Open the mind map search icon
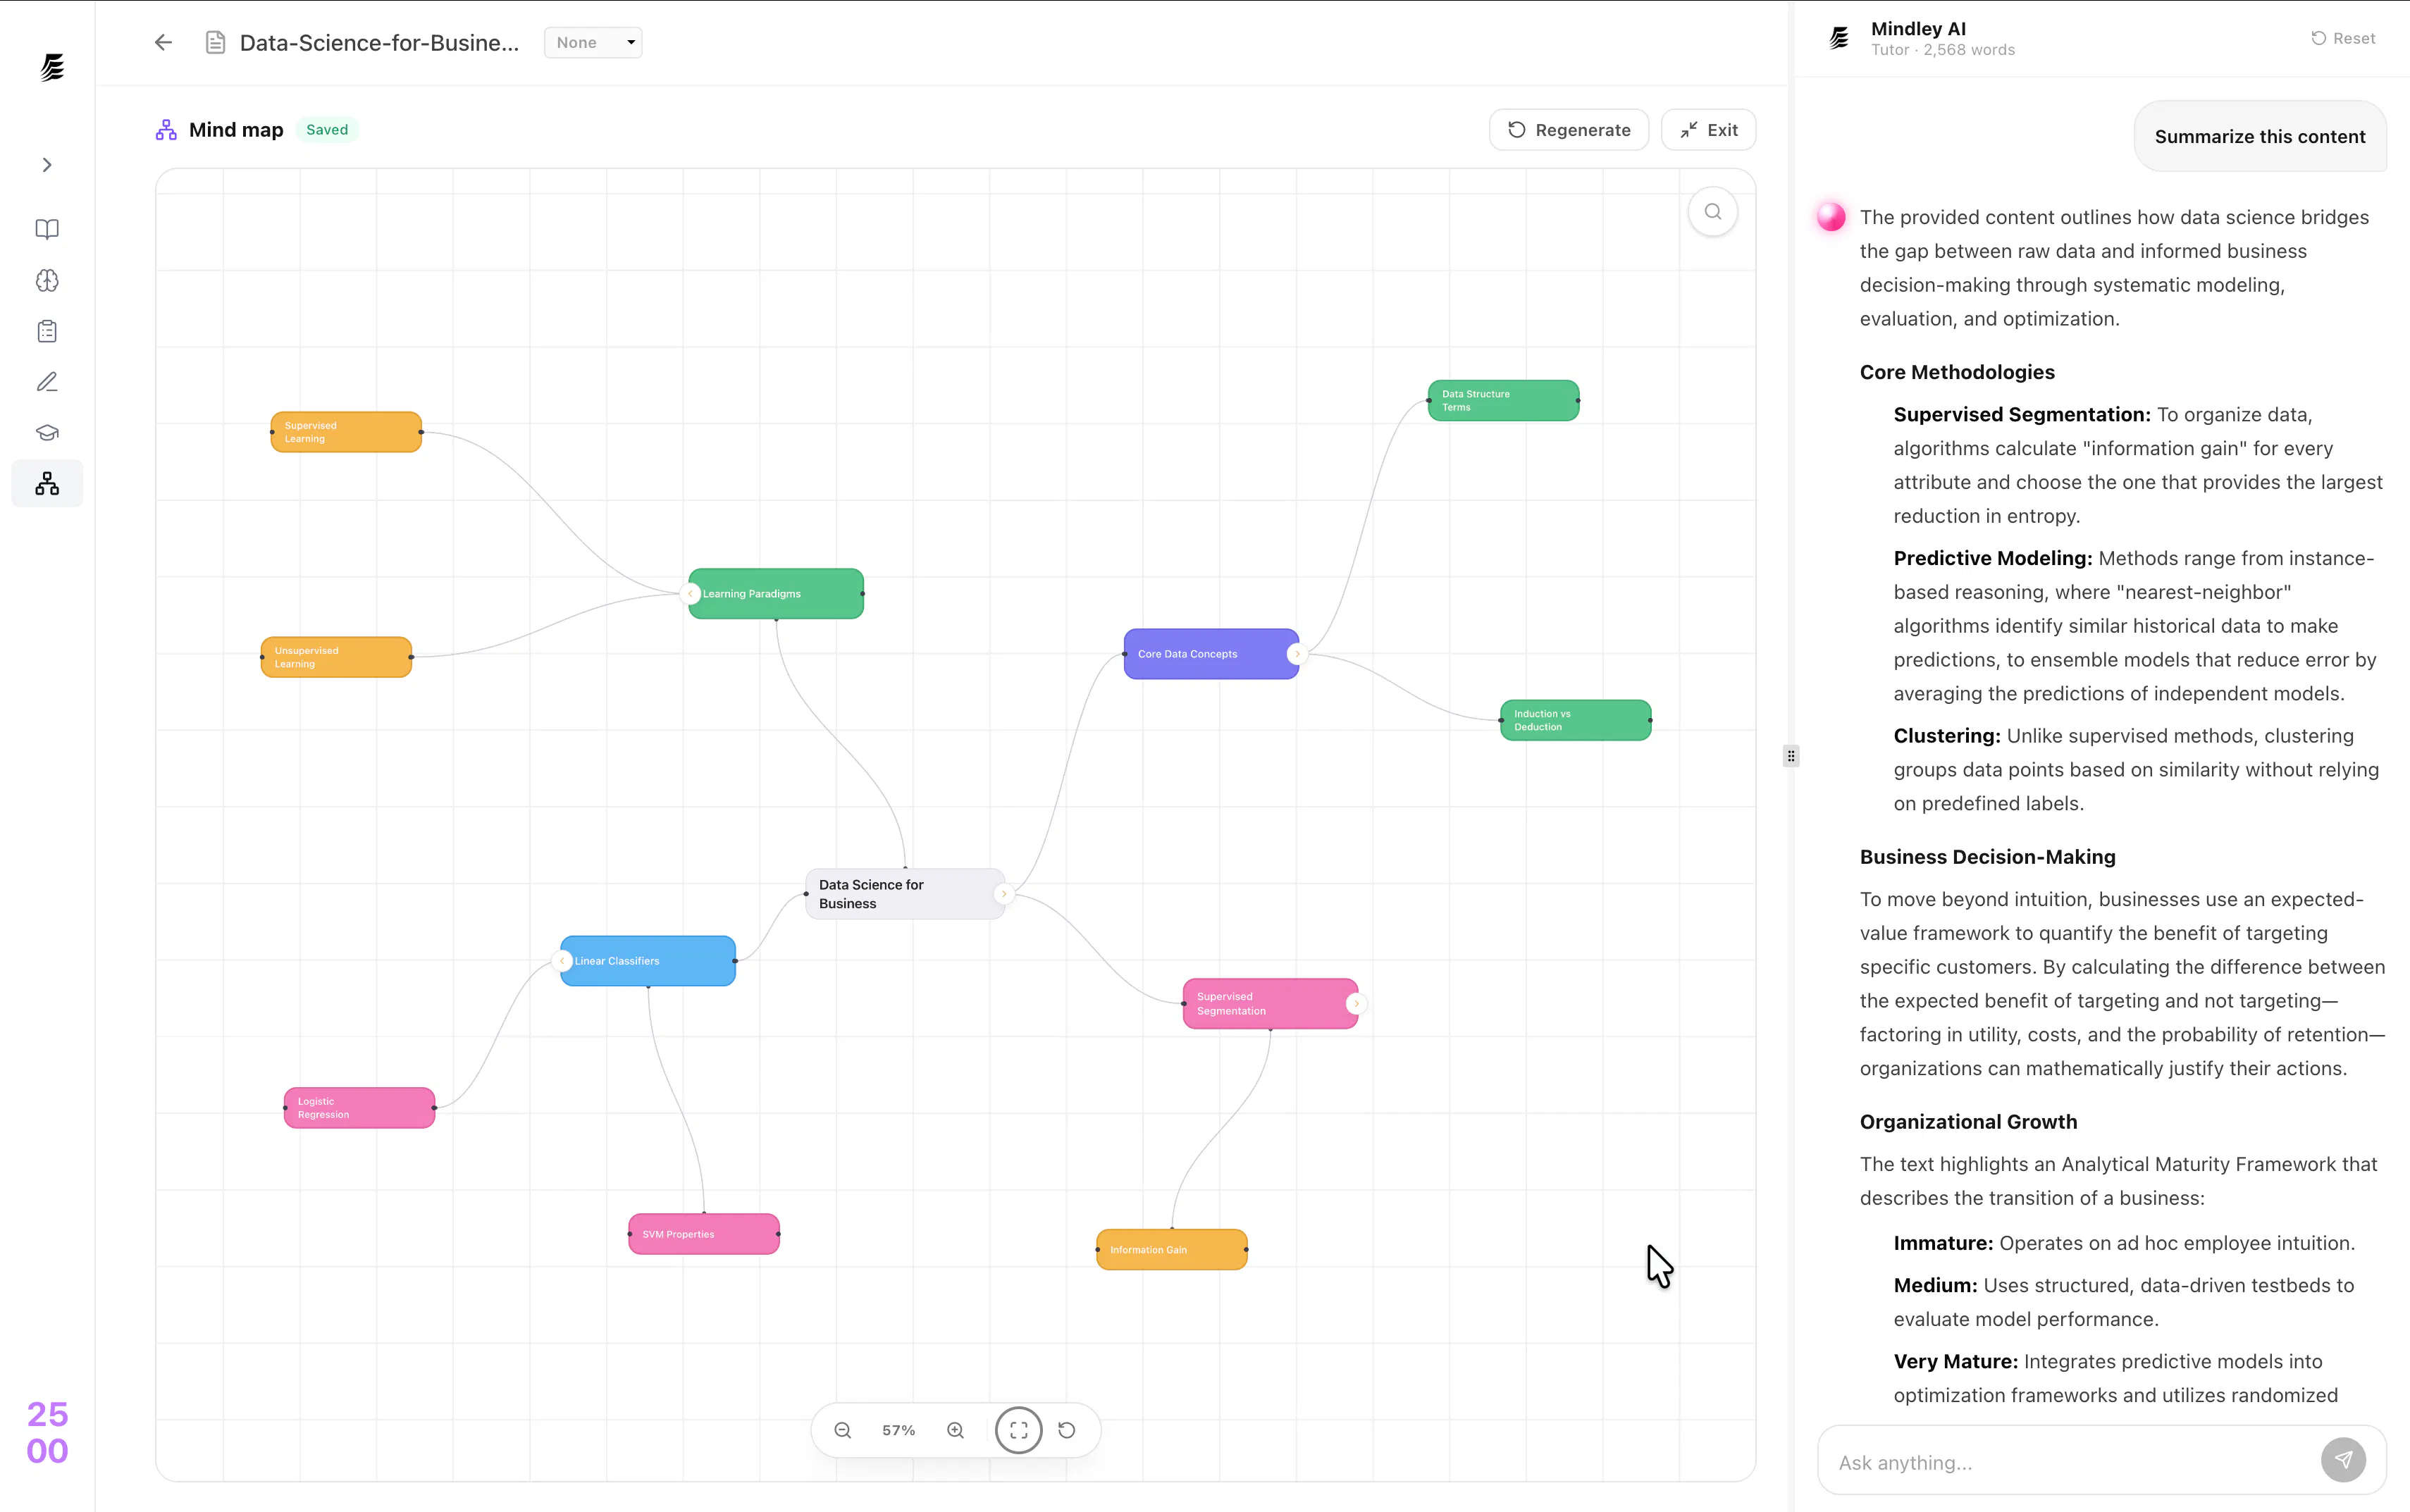The image size is (2410, 1512). [x=1712, y=212]
